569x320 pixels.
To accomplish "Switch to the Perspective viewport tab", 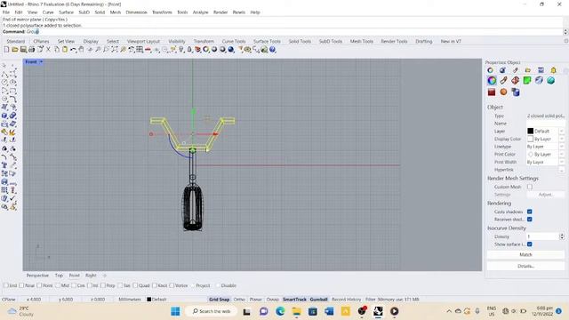I will 37,276.
